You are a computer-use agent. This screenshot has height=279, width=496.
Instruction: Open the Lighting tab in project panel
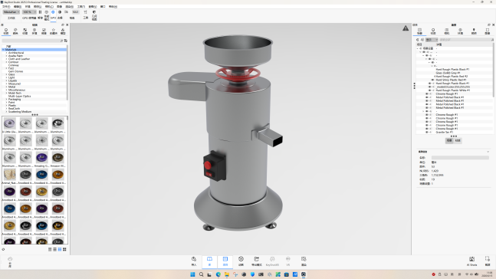[474, 31]
